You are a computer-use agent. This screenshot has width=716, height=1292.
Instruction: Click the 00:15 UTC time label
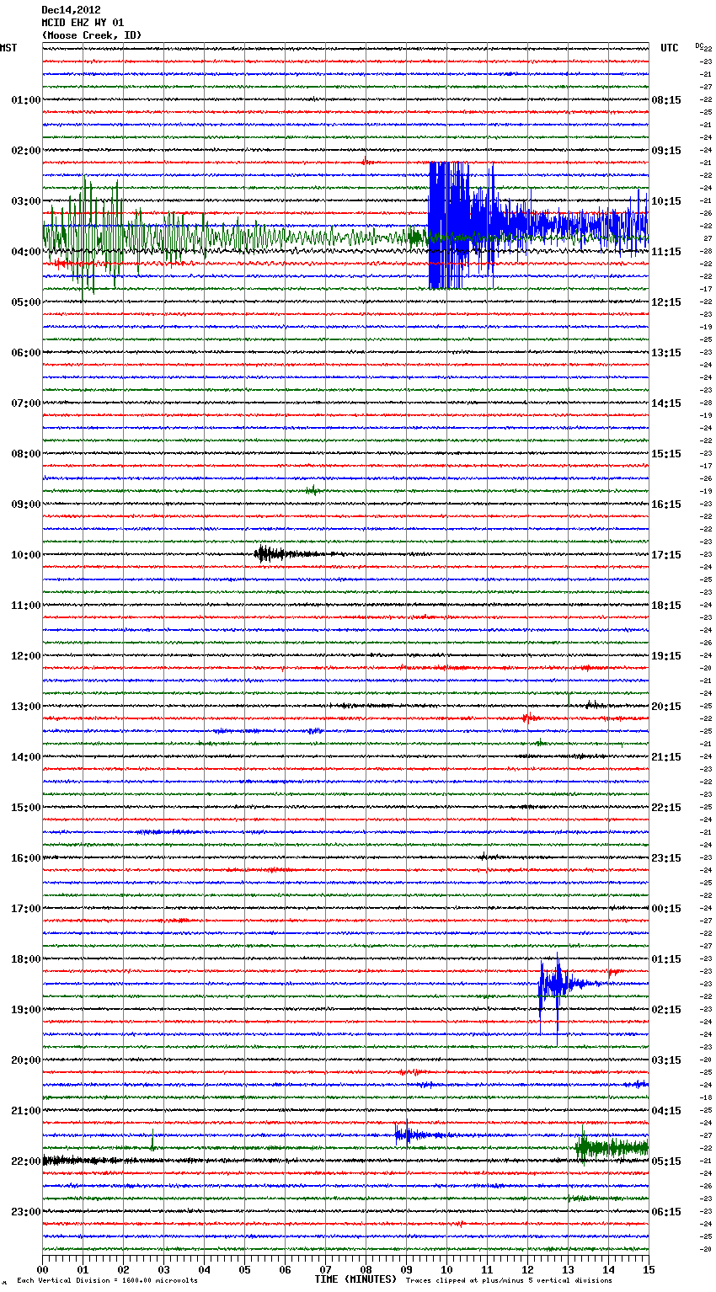666,908
